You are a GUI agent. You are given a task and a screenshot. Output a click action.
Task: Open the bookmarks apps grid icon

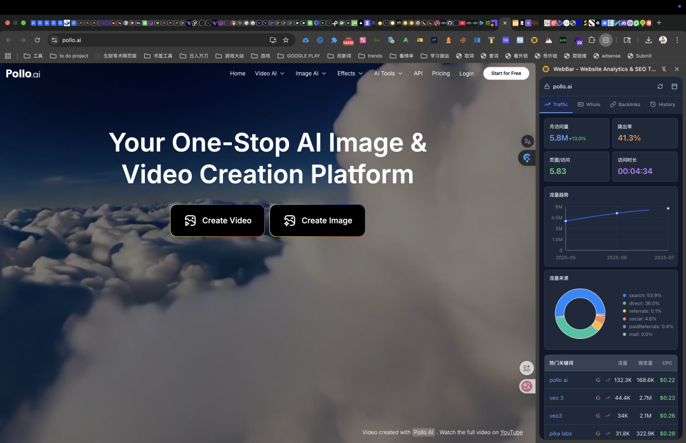[8, 56]
